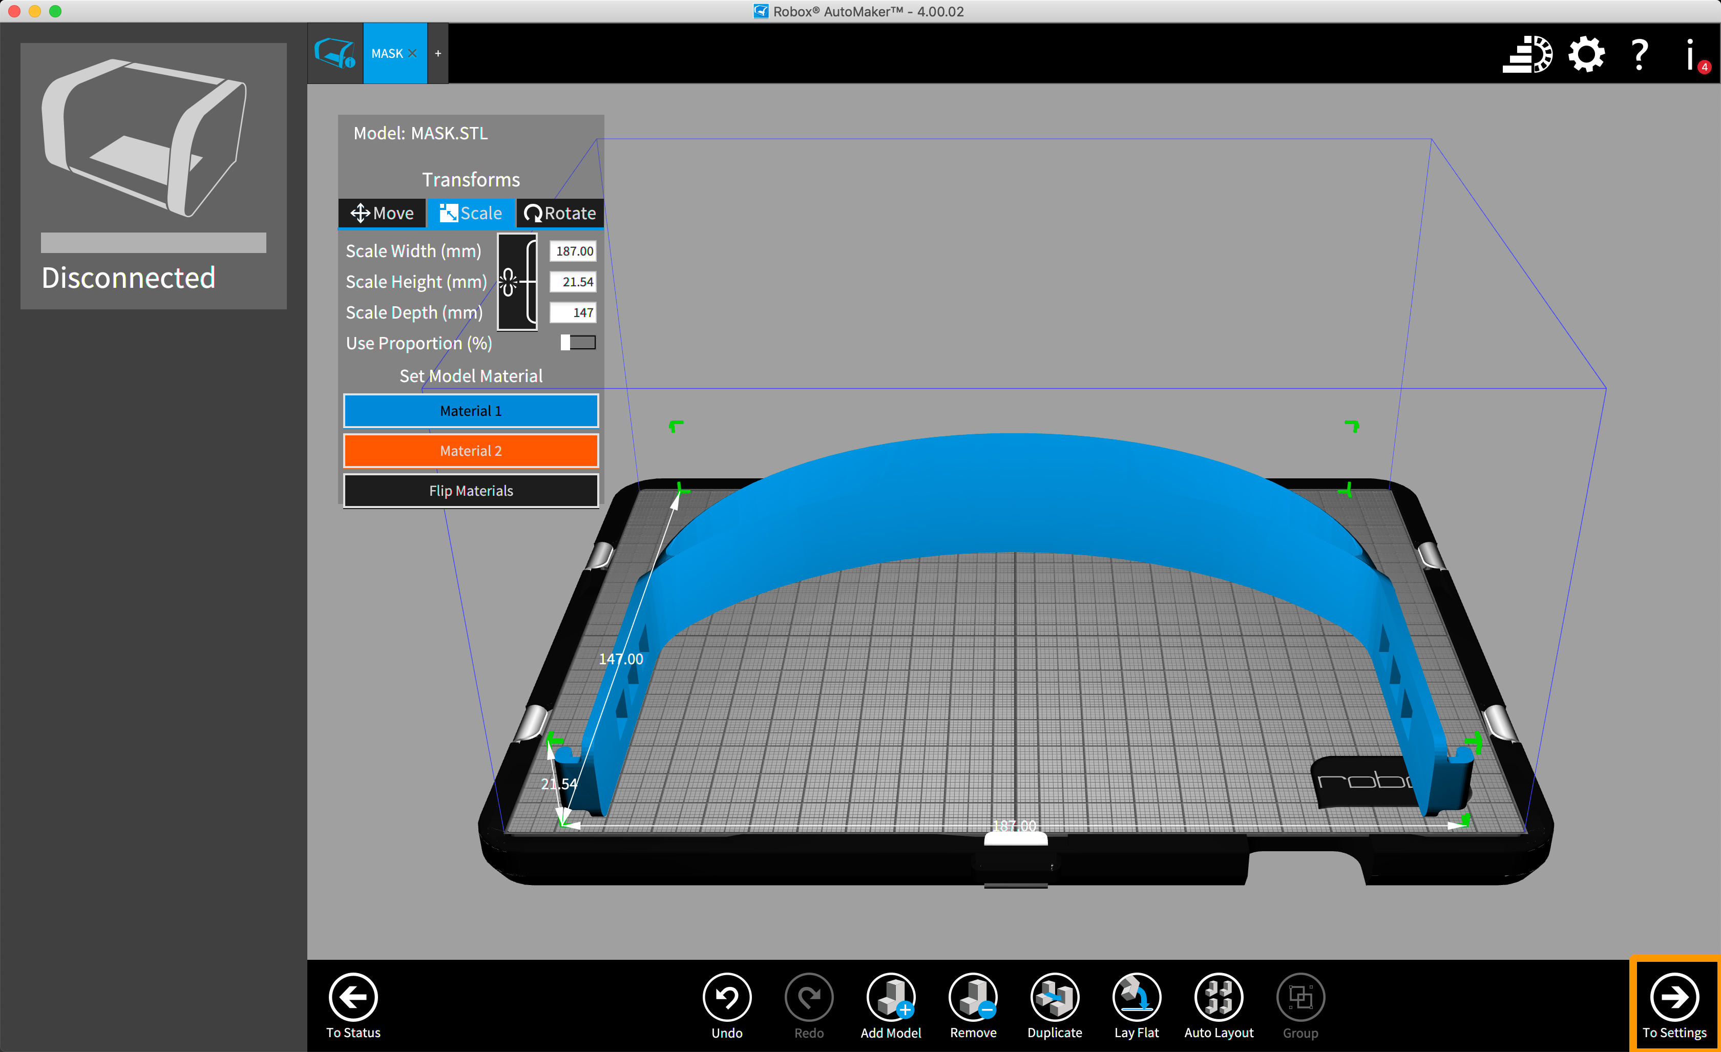Switch to the Move transform tab

click(382, 213)
